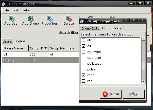The image size is (153, 110).
Task: Select the olli group row
Action: (x=41, y=54)
